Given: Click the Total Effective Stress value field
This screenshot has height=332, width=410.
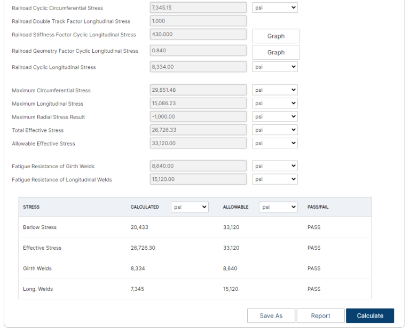Looking at the screenshot, I should click(x=198, y=130).
